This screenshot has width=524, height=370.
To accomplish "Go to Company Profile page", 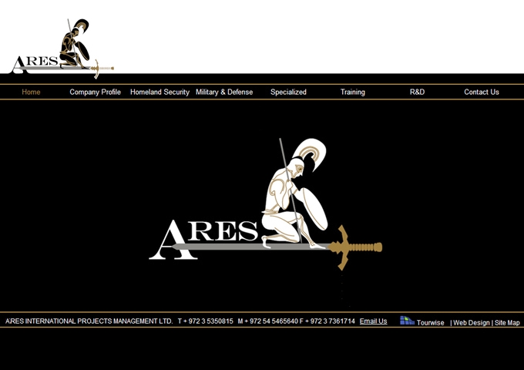I will (x=95, y=92).
